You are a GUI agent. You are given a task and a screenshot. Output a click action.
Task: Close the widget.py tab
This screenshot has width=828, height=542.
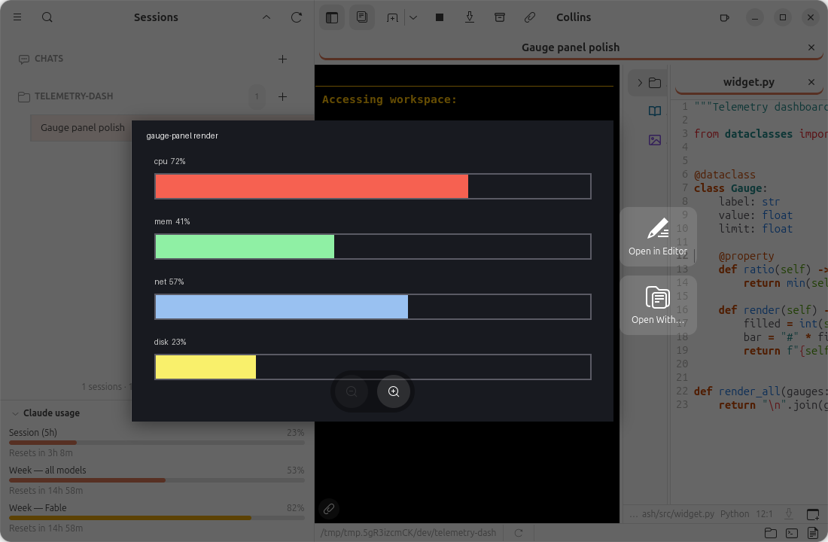(x=811, y=82)
